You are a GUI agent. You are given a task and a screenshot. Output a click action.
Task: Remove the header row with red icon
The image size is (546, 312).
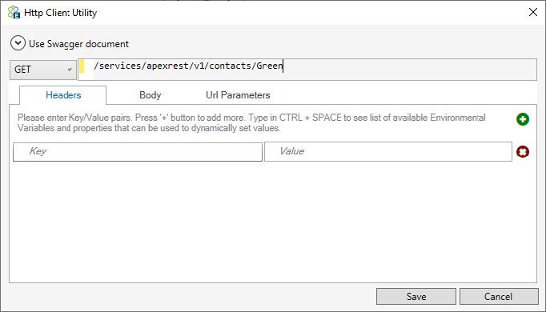pyautogui.click(x=522, y=152)
